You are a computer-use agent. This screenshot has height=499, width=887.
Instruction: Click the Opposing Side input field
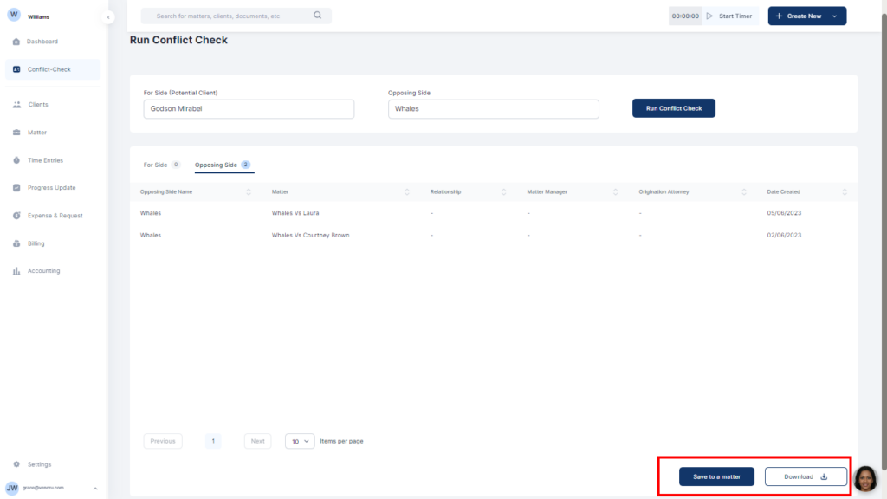[493, 109]
